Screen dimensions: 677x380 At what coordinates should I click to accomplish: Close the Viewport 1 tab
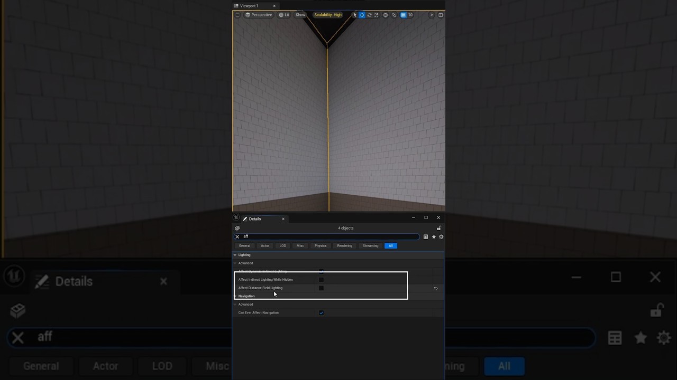(274, 6)
